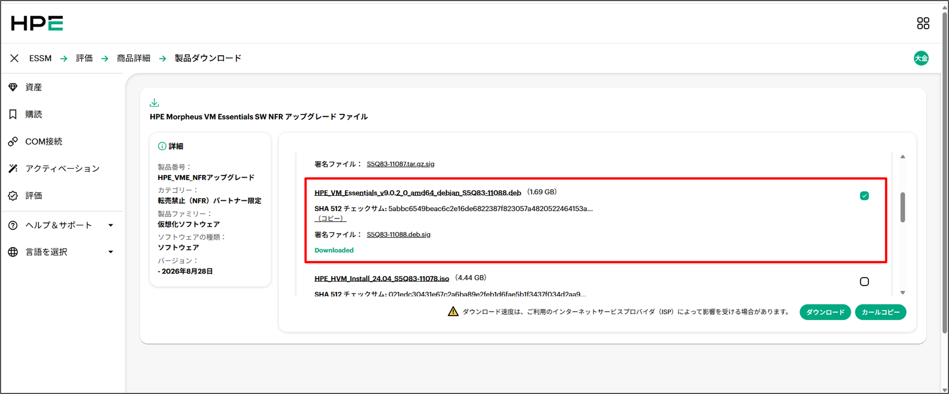This screenshot has height=394, width=949.
Task: Click the bookmark icon beside 購読
Action: click(x=13, y=114)
